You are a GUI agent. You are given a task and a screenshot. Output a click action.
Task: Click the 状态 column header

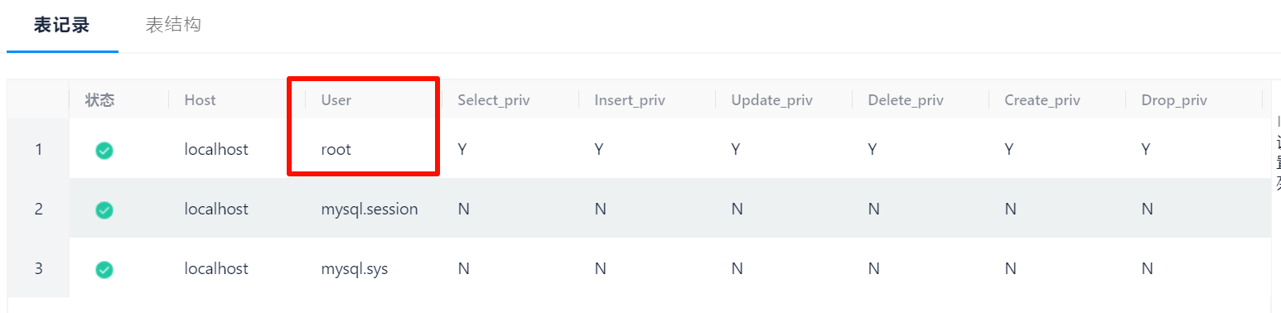[x=99, y=100]
